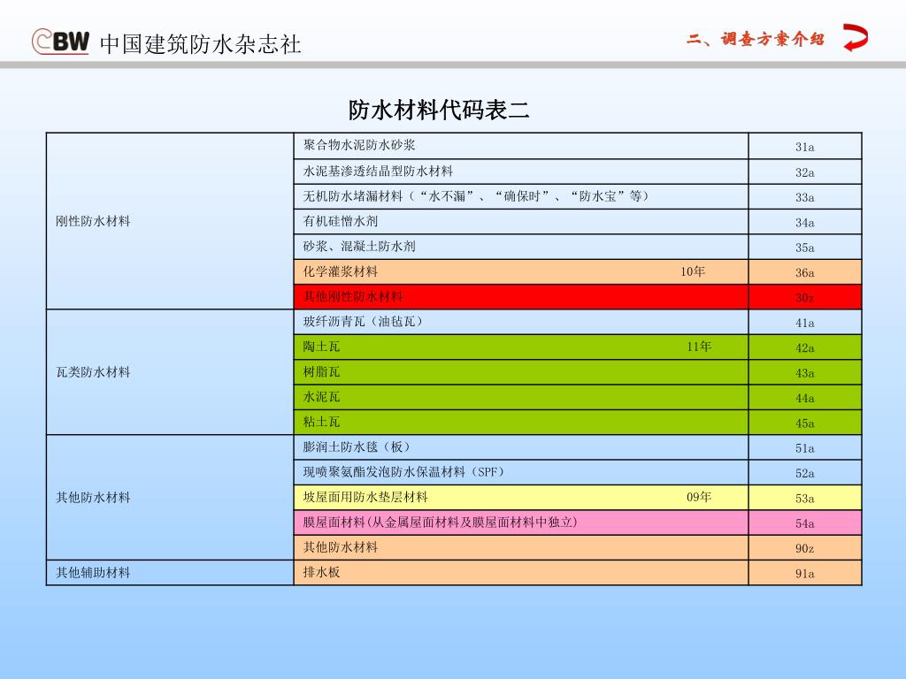
Task: Click code cell 51a
Action: point(805,447)
